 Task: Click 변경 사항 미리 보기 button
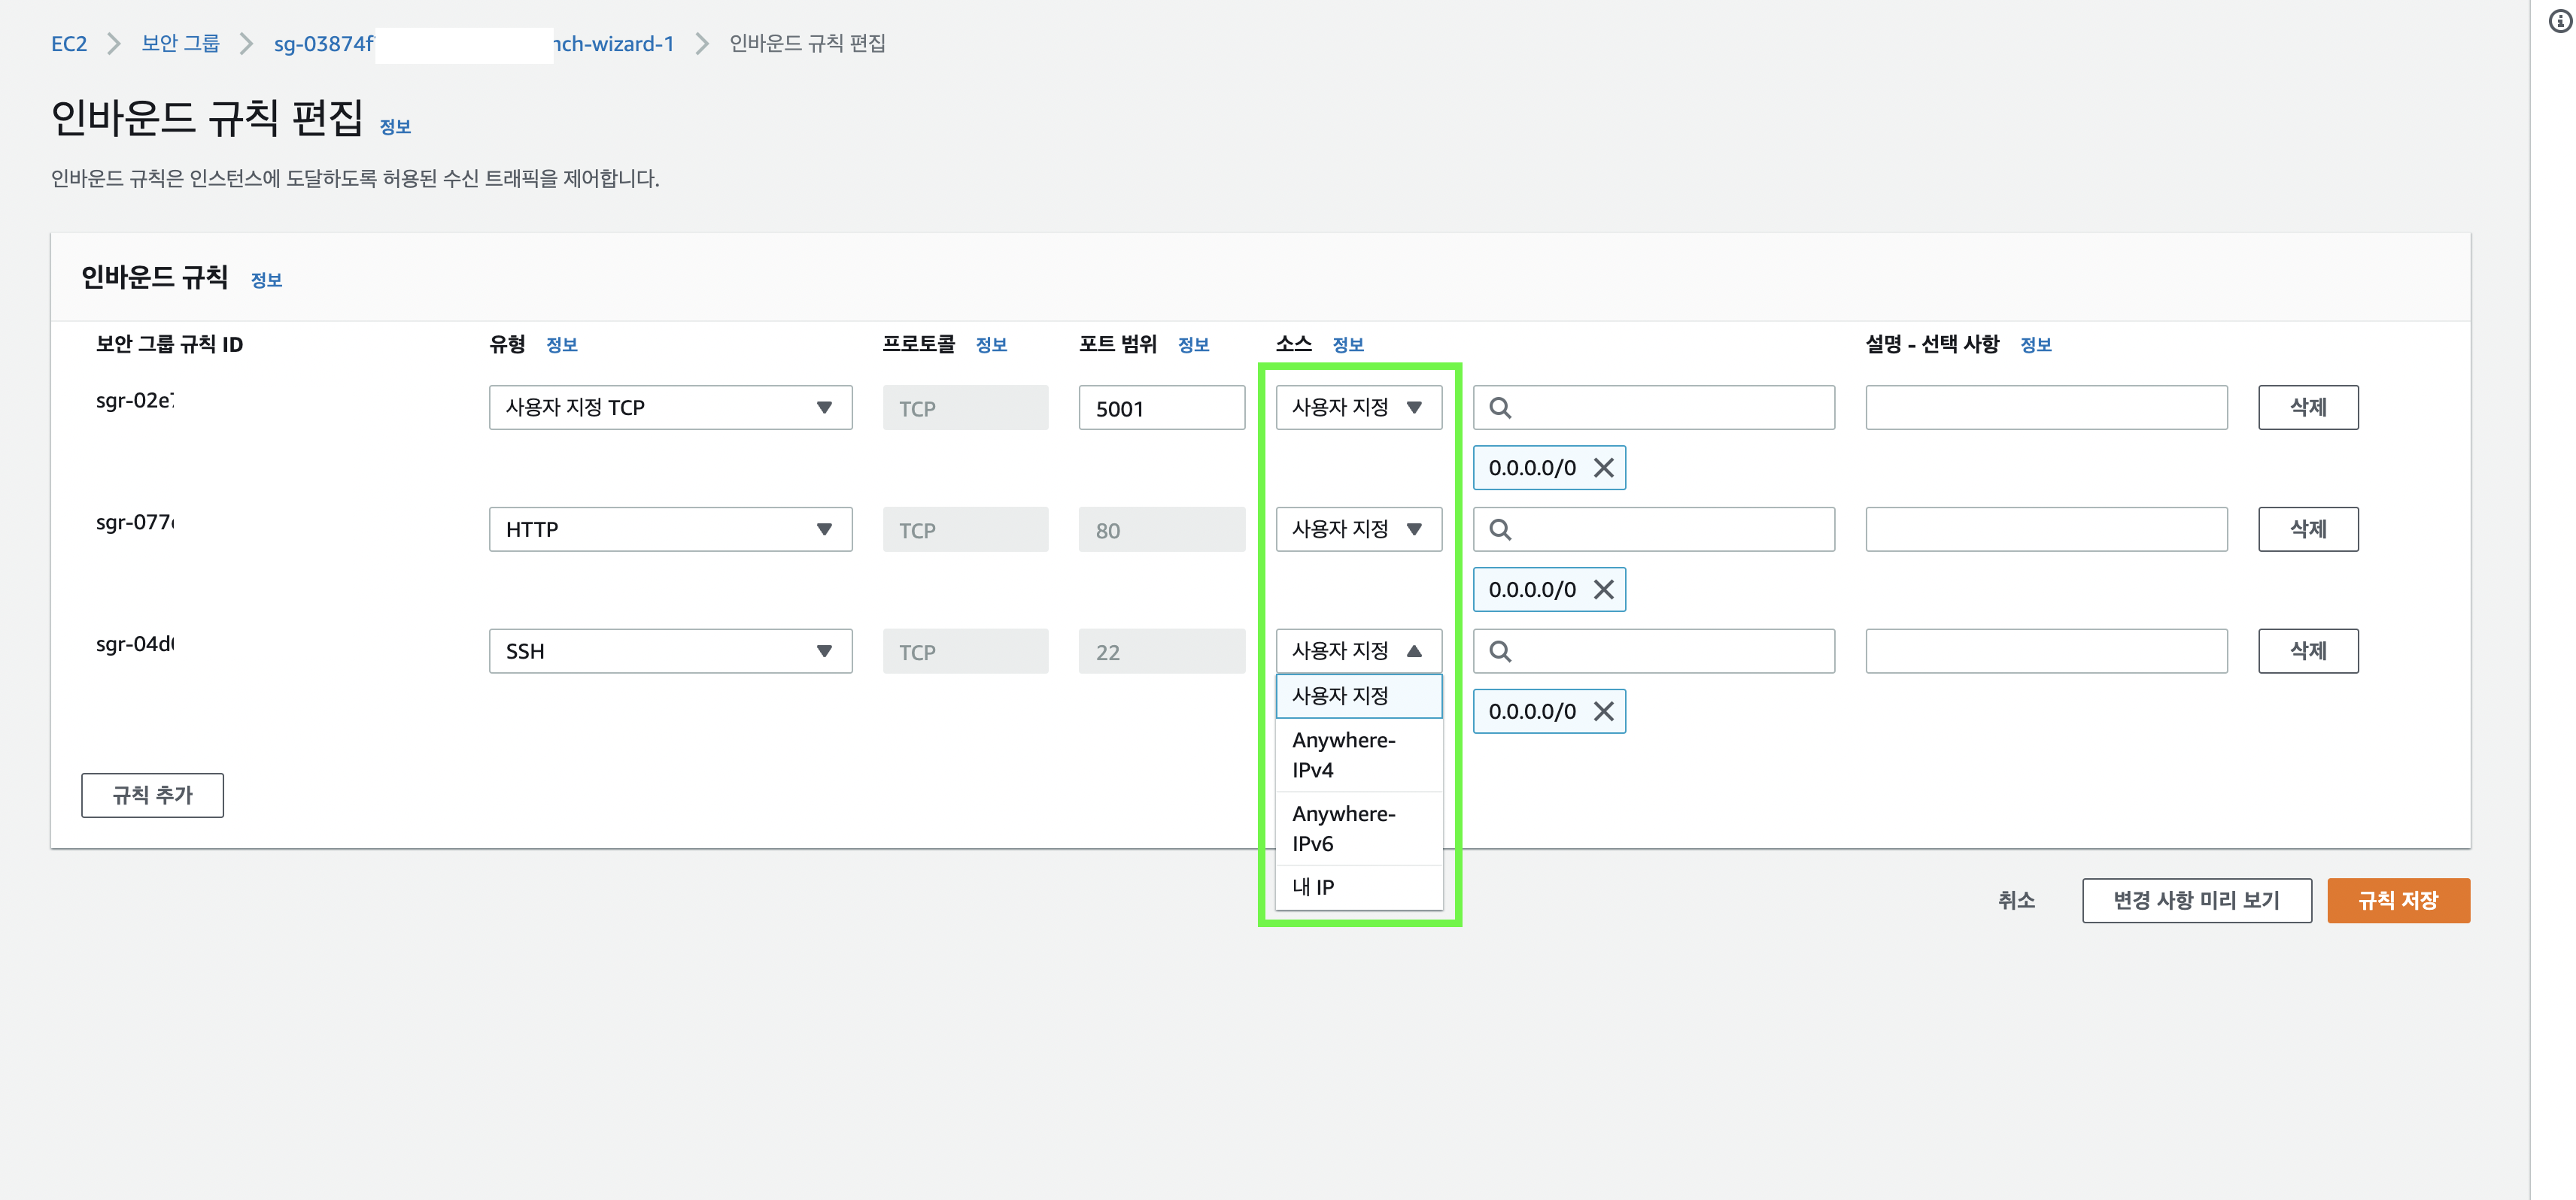[x=2196, y=900]
